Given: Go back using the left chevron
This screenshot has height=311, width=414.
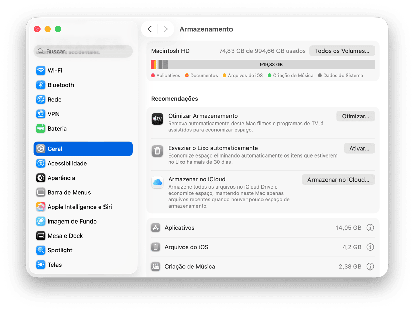Looking at the screenshot, I should coord(149,29).
